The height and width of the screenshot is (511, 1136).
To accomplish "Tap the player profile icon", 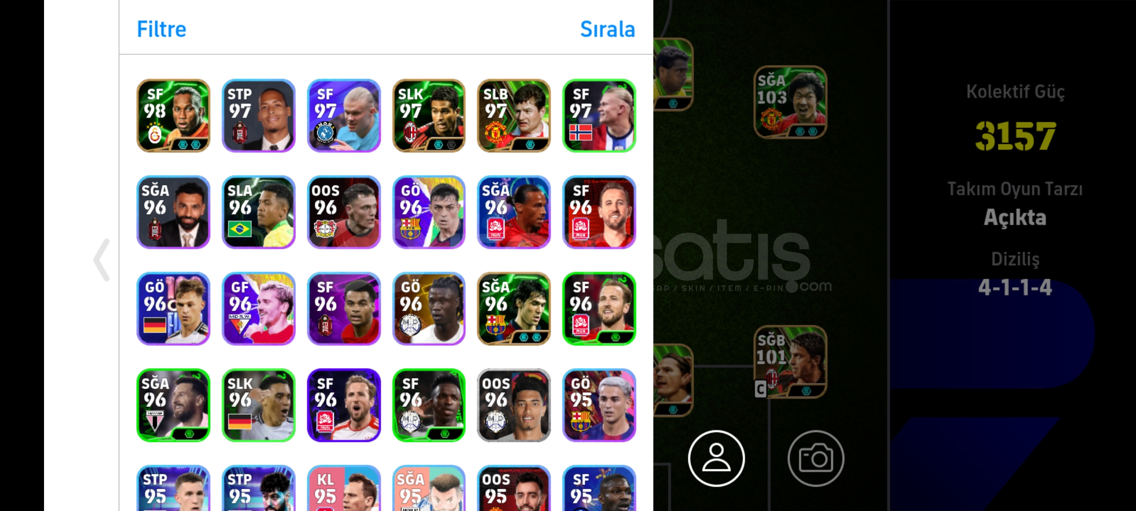I will point(716,458).
